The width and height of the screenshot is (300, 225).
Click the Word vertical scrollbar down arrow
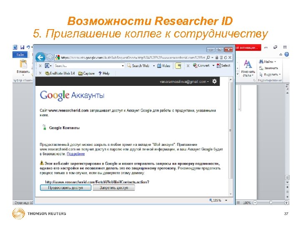point(287,182)
